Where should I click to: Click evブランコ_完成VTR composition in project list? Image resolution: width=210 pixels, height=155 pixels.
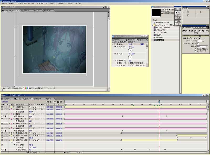click(163, 27)
